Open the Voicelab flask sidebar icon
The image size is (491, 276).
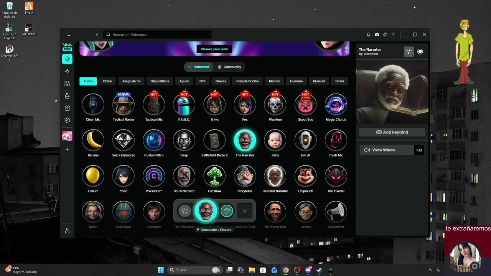pyautogui.click(x=67, y=96)
